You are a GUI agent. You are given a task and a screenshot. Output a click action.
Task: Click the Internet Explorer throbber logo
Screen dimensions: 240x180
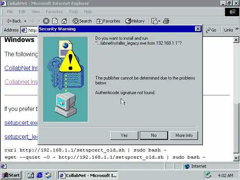coord(232,12)
